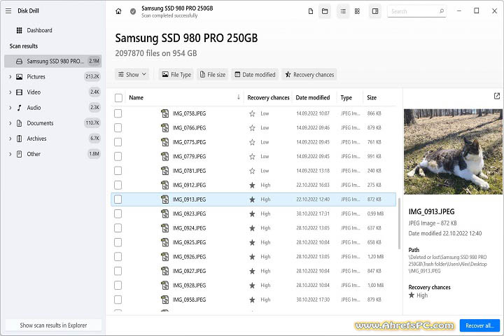This screenshot has height=336, width=504.
Task: Check the box for IMG_0913.JPEG
Action: pos(118,199)
